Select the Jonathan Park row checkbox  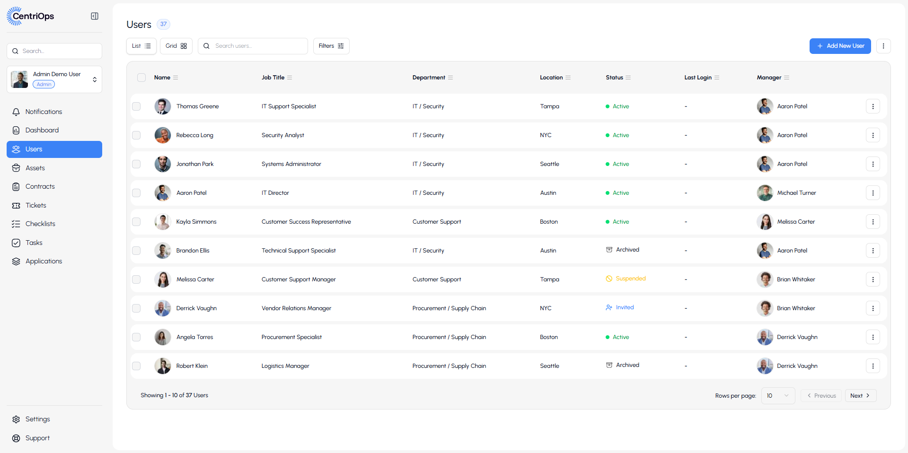click(x=136, y=164)
